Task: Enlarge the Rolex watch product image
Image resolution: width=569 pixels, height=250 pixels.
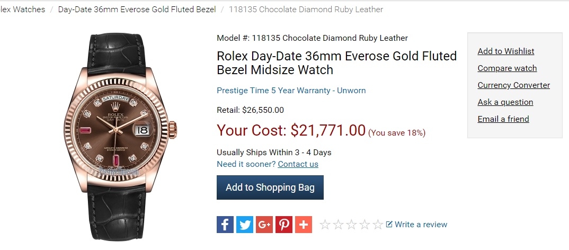Action: (120, 137)
